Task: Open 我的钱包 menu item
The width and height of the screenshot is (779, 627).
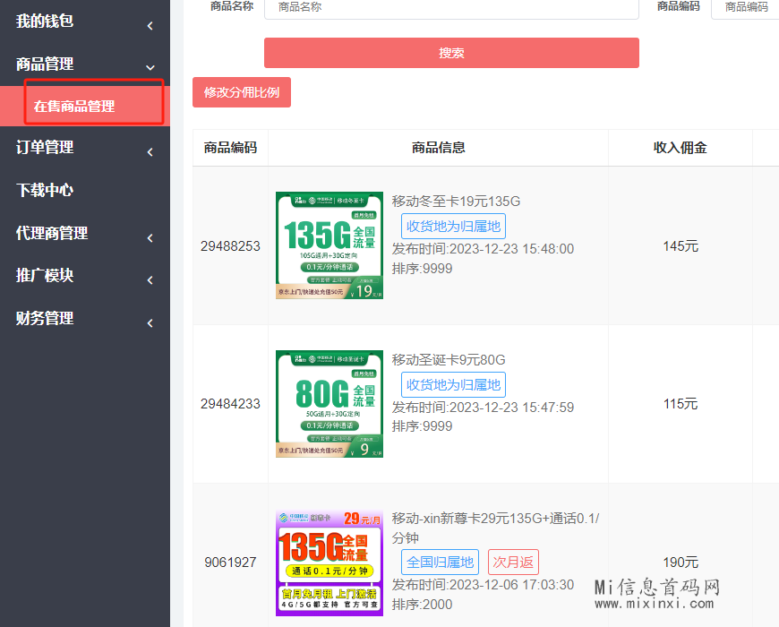Action: [45, 21]
